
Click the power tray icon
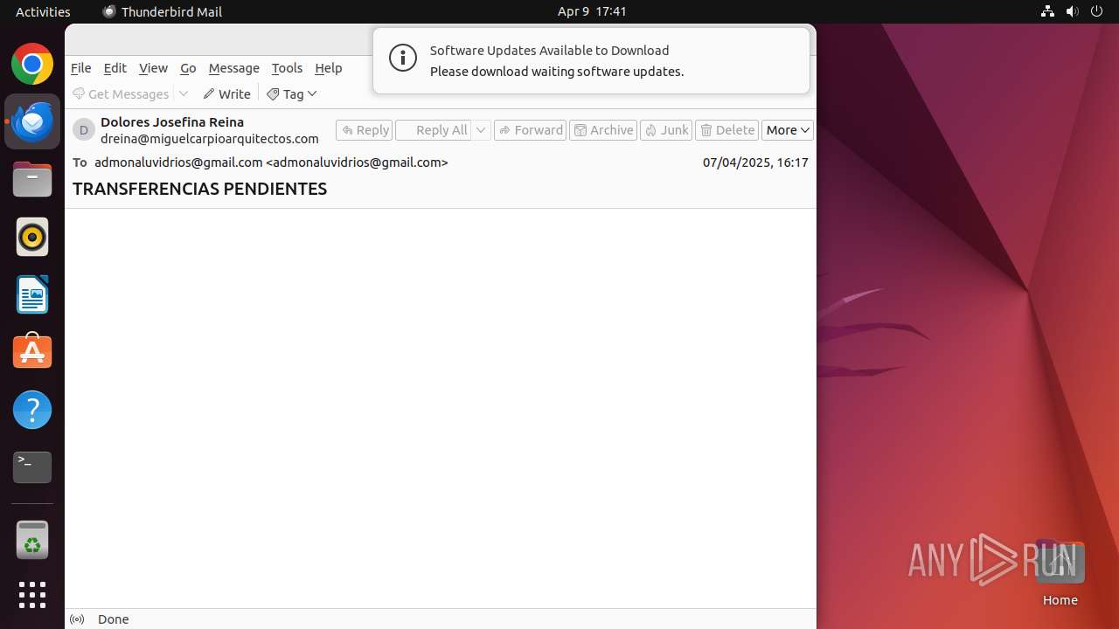pos(1096,11)
